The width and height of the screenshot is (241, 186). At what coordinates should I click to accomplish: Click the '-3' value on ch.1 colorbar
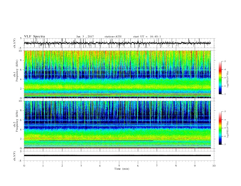pos(224,61)
